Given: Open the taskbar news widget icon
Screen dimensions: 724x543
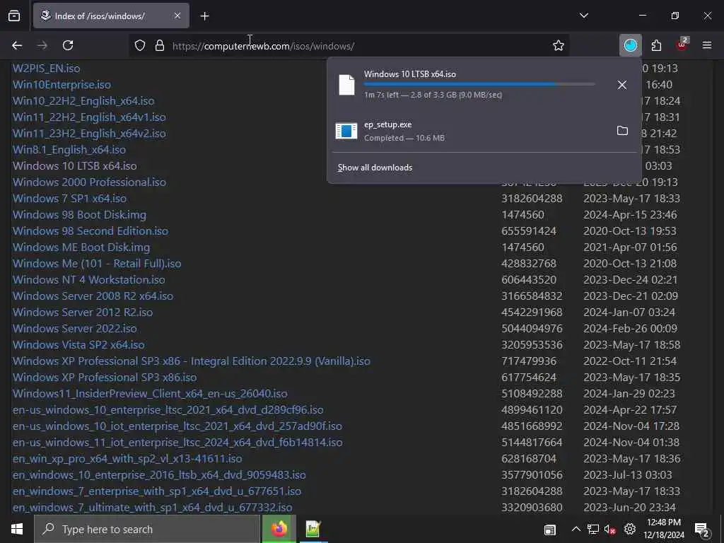Looking at the screenshot, I should 549,529.
